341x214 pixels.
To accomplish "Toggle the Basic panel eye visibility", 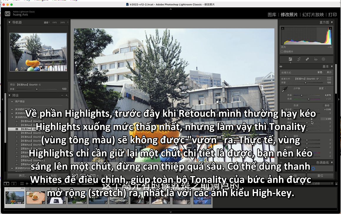I will [x=281, y=66].
